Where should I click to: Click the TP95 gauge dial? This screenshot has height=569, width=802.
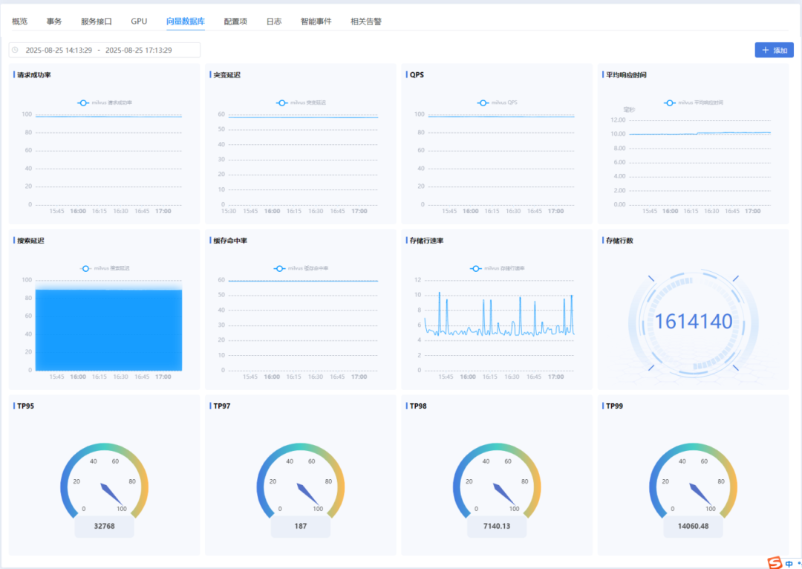pyautogui.click(x=104, y=484)
